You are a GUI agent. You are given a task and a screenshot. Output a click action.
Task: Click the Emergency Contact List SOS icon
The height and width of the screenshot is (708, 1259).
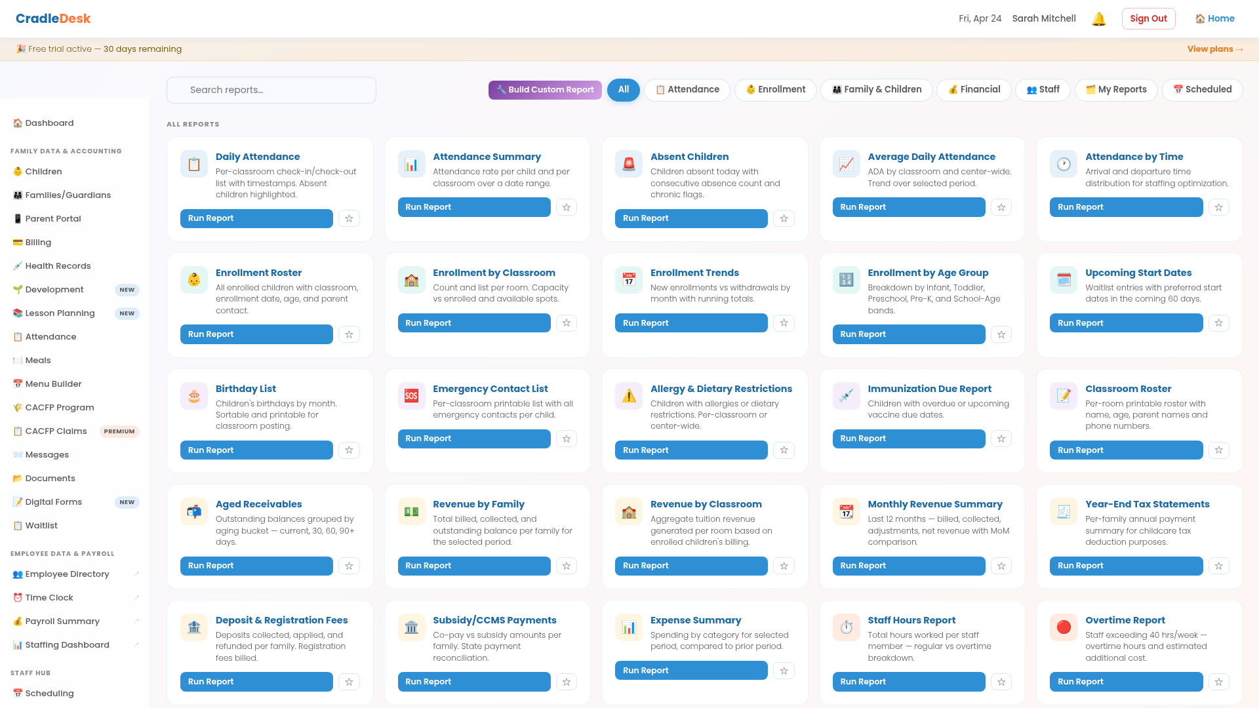(411, 396)
